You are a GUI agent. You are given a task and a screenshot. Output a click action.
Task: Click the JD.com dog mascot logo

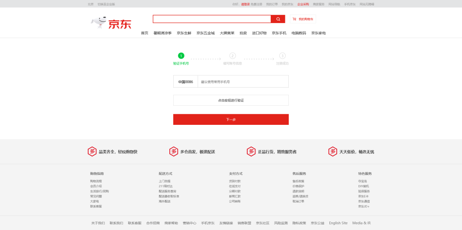click(x=99, y=23)
